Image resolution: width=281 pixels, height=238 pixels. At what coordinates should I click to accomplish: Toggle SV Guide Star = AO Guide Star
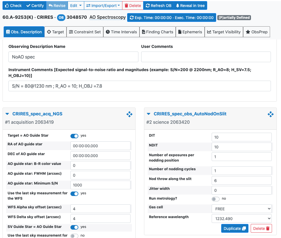click(74, 227)
